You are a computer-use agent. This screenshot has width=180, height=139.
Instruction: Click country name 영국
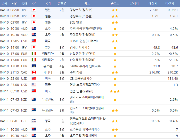point(48,121)
